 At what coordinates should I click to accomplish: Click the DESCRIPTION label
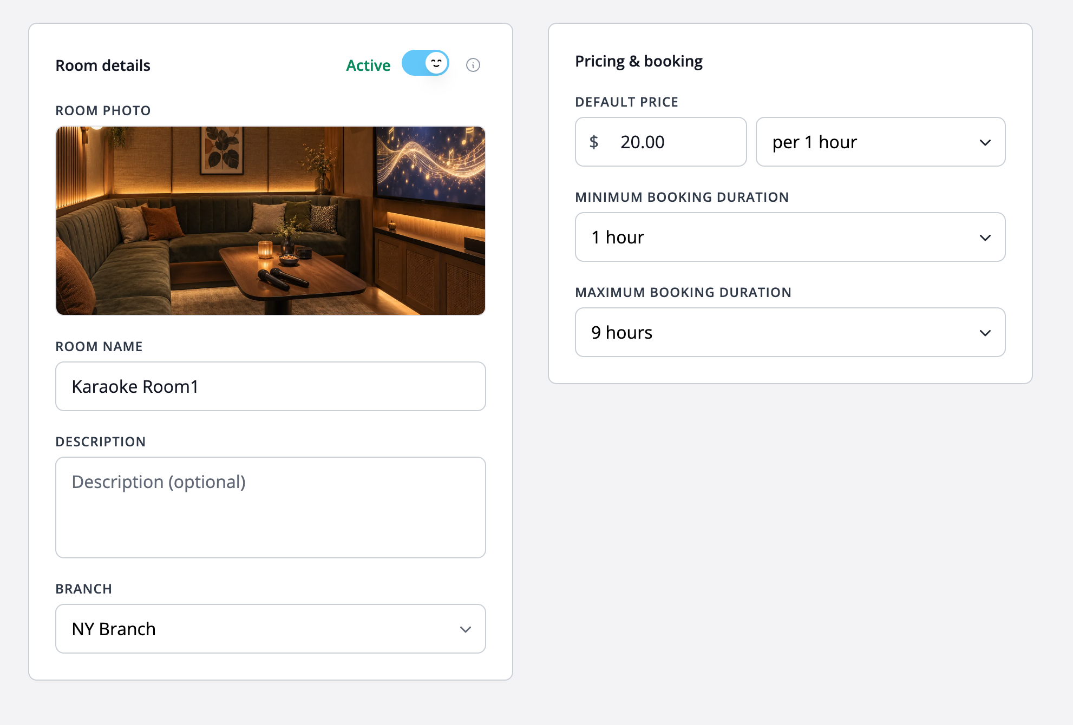click(101, 441)
